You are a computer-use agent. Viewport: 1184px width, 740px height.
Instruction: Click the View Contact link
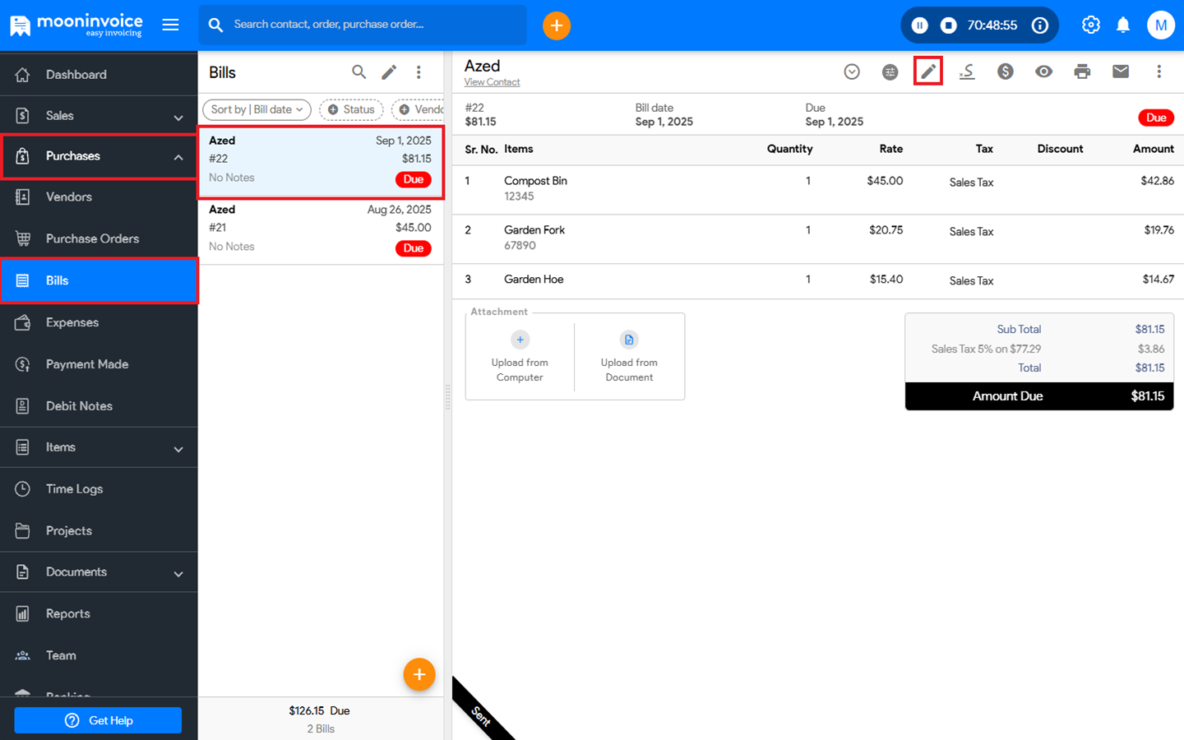[492, 82]
